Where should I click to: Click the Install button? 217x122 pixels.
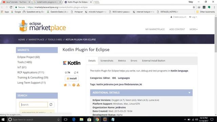72,78
